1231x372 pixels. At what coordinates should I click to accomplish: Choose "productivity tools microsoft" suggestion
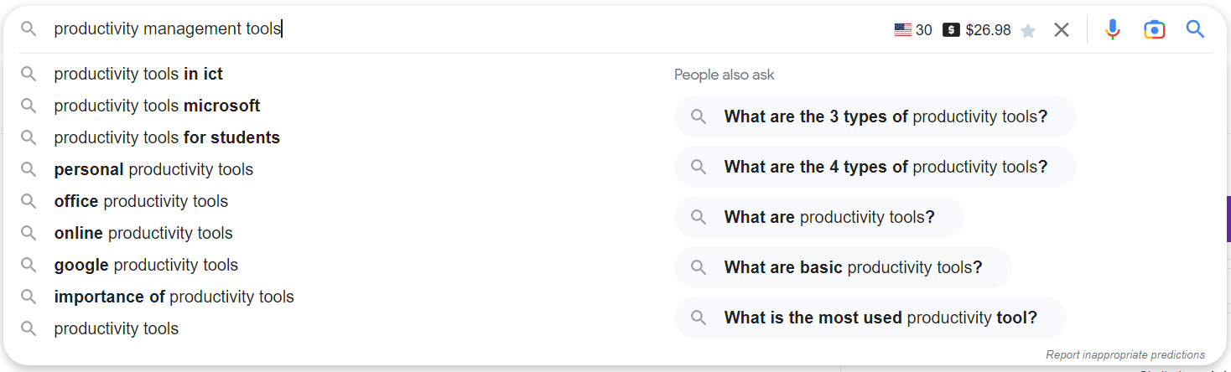(157, 106)
